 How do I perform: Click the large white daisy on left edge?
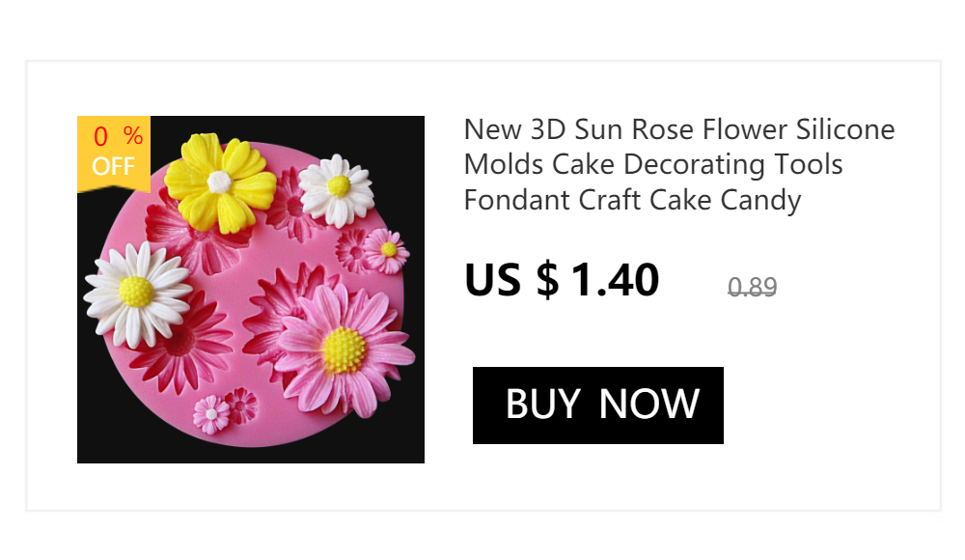137,292
